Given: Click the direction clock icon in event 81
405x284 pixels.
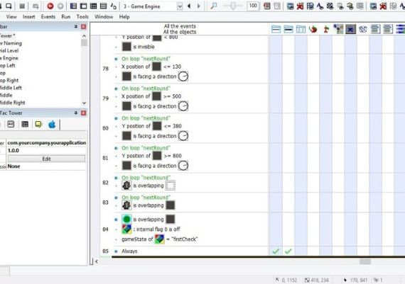Looking at the screenshot, I should (183, 166).
